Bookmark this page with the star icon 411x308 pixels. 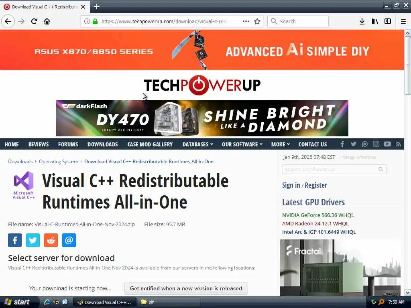[257, 21]
